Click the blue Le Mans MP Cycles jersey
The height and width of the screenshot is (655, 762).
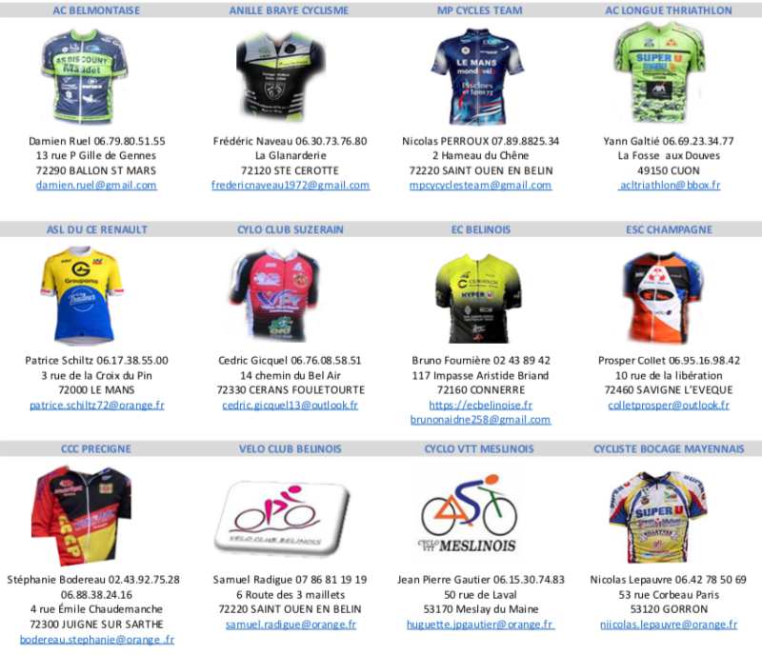pos(478,77)
